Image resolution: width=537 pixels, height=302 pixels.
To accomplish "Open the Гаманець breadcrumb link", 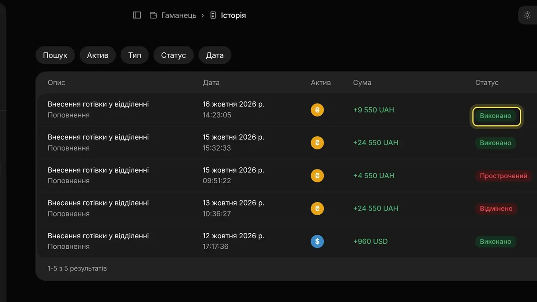I will tap(179, 15).
